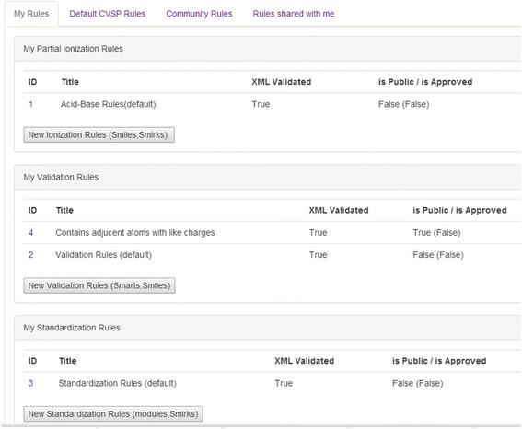Select the Standardization Rules (default) title

[x=118, y=383]
